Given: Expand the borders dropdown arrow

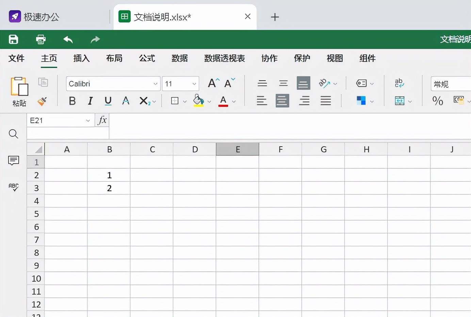Looking at the screenshot, I should (185, 101).
